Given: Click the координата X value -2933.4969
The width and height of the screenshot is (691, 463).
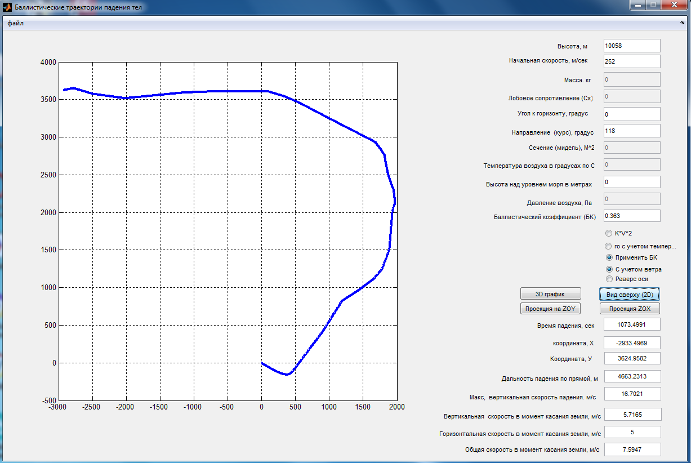Looking at the screenshot, I should [631, 342].
